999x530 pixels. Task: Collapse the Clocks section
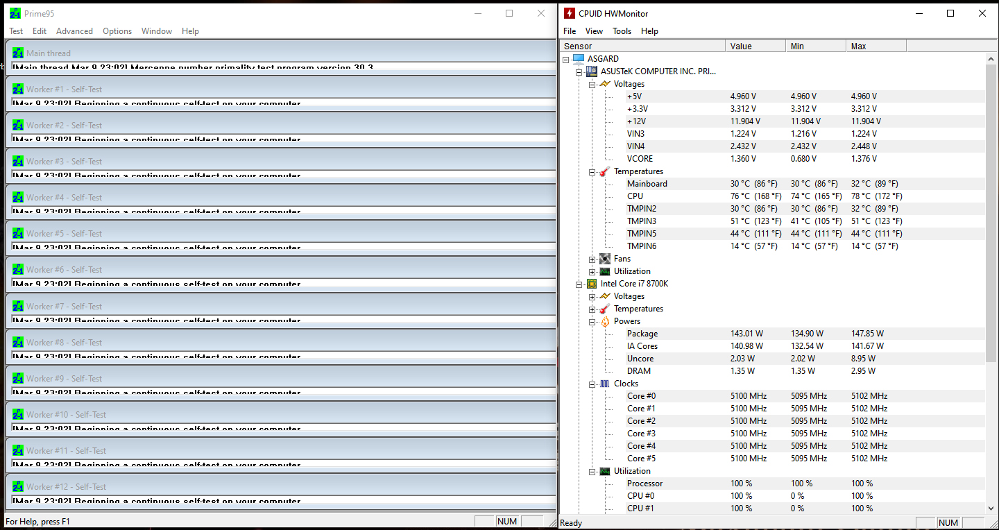592,384
